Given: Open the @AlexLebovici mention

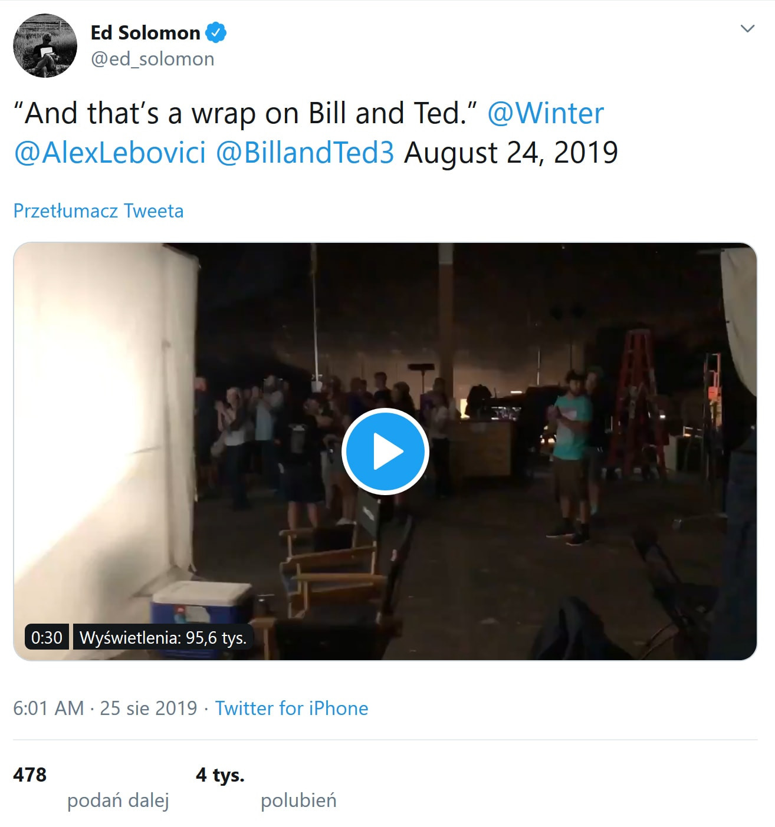Looking at the screenshot, I should click(110, 152).
